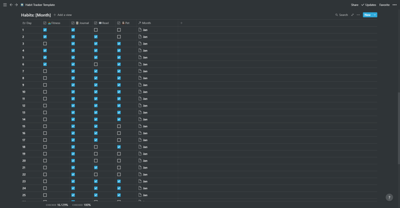This screenshot has height=208, width=400.
Task: Open the dropdown arrow beside New button
Action: [x=375, y=15]
